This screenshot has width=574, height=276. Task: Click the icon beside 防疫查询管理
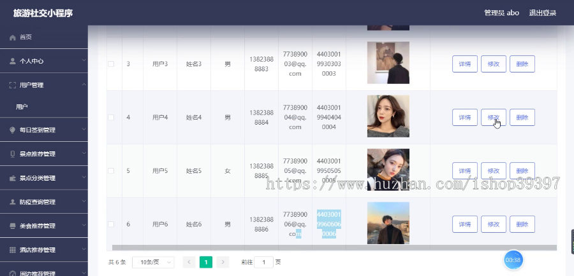(x=13, y=202)
